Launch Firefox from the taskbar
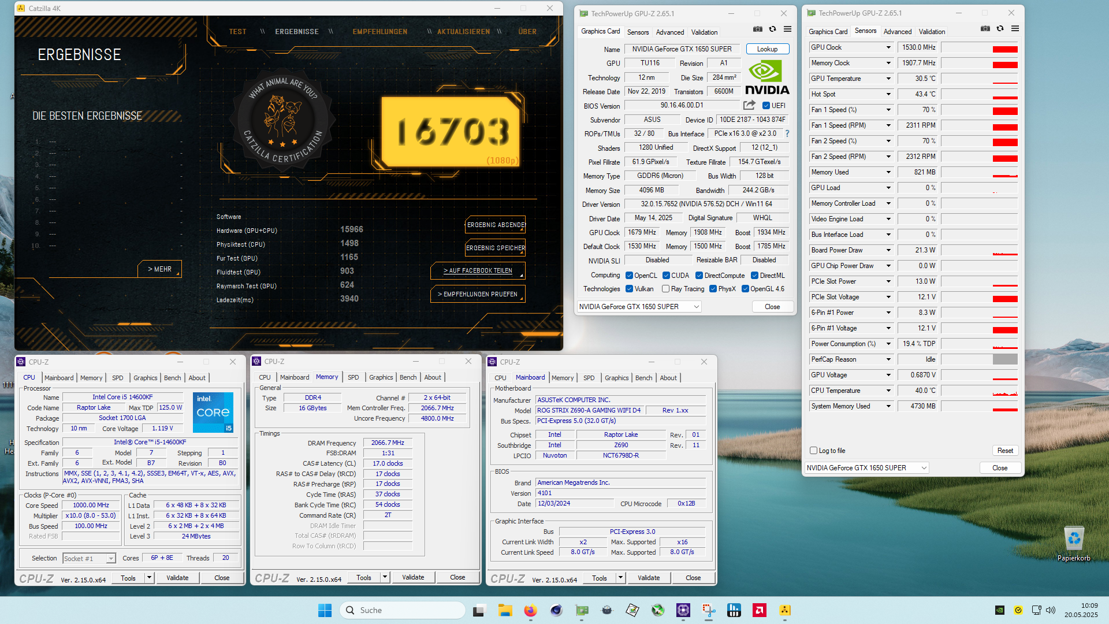1109x624 pixels. tap(530, 610)
